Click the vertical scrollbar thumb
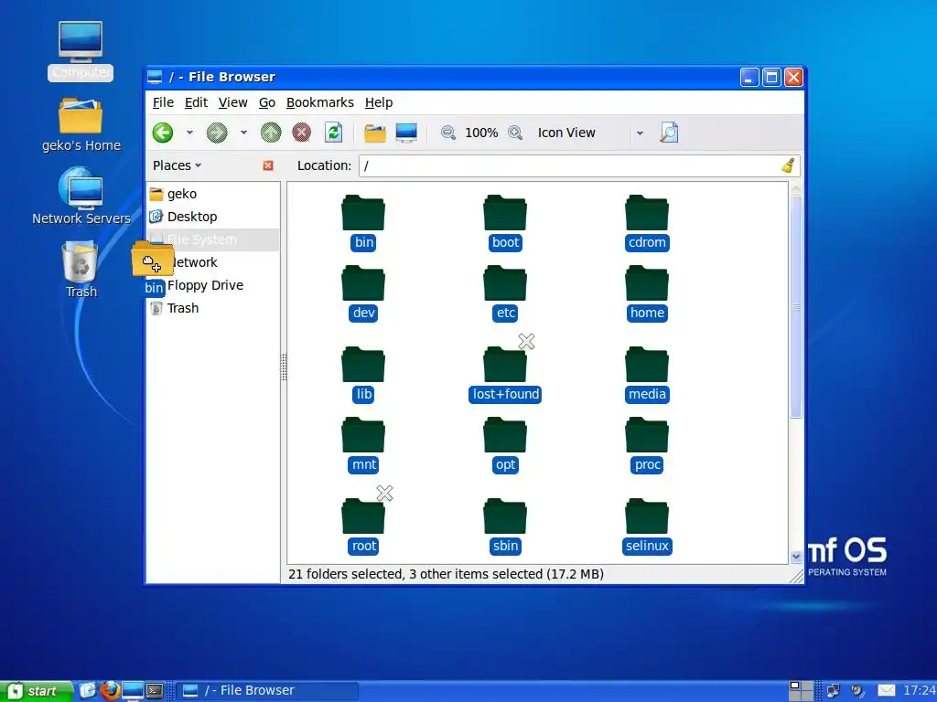This screenshot has width=937, height=702. [796, 307]
